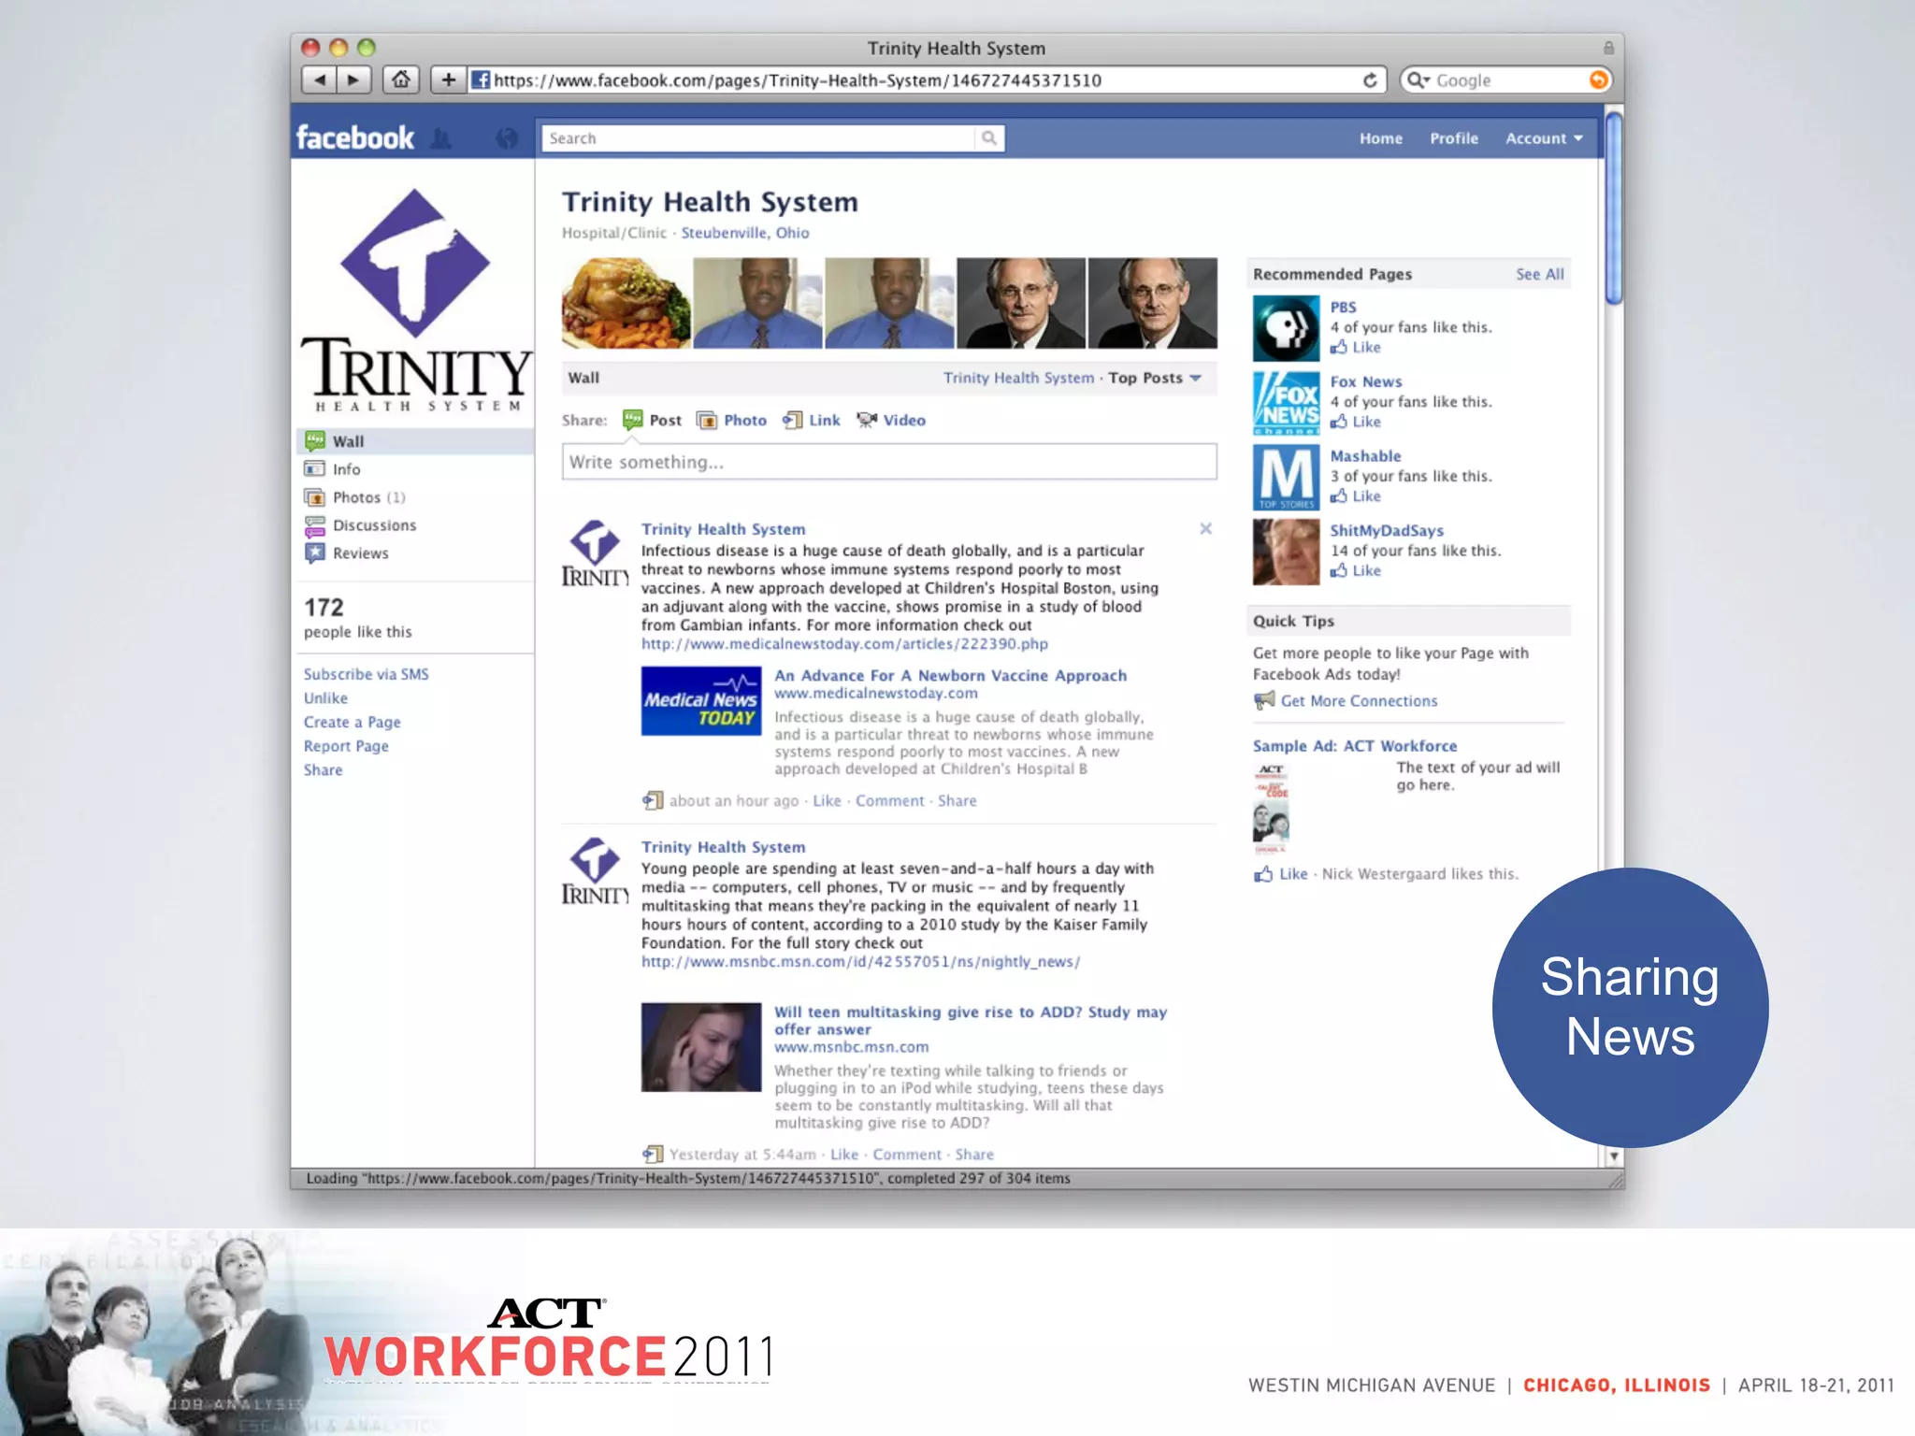Viewport: 1915px width, 1436px height.
Task: Dismiss the first wall post with X
Action: 1205,529
